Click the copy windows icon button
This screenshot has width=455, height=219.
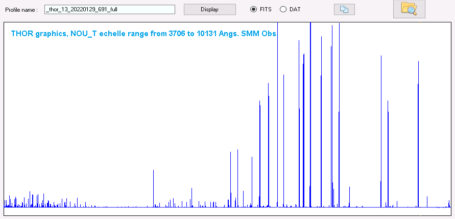tap(344, 9)
